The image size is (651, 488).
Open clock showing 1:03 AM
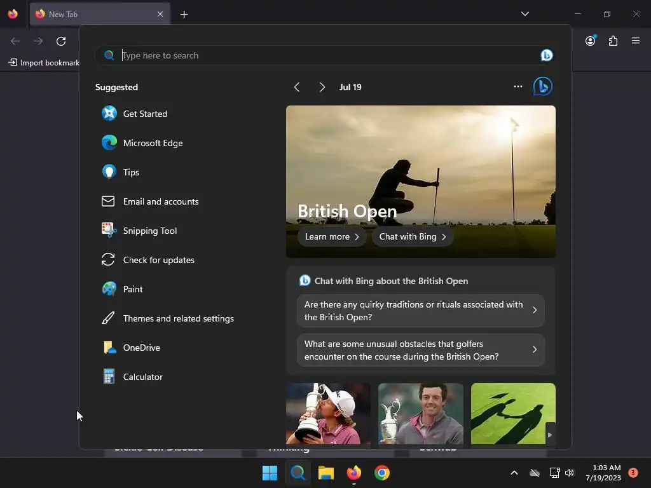pos(603,473)
